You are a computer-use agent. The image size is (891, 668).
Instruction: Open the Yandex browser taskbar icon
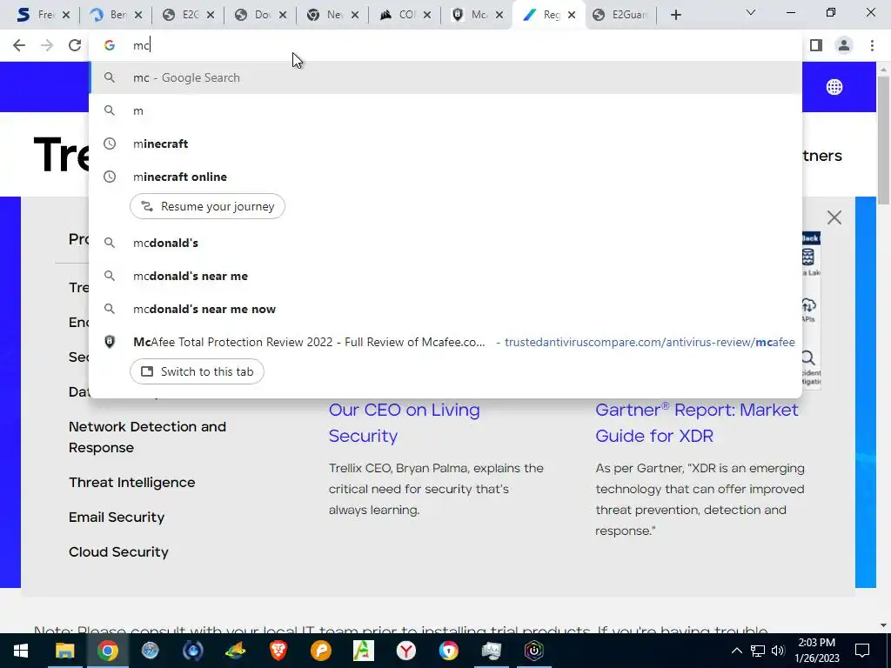(405, 651)
